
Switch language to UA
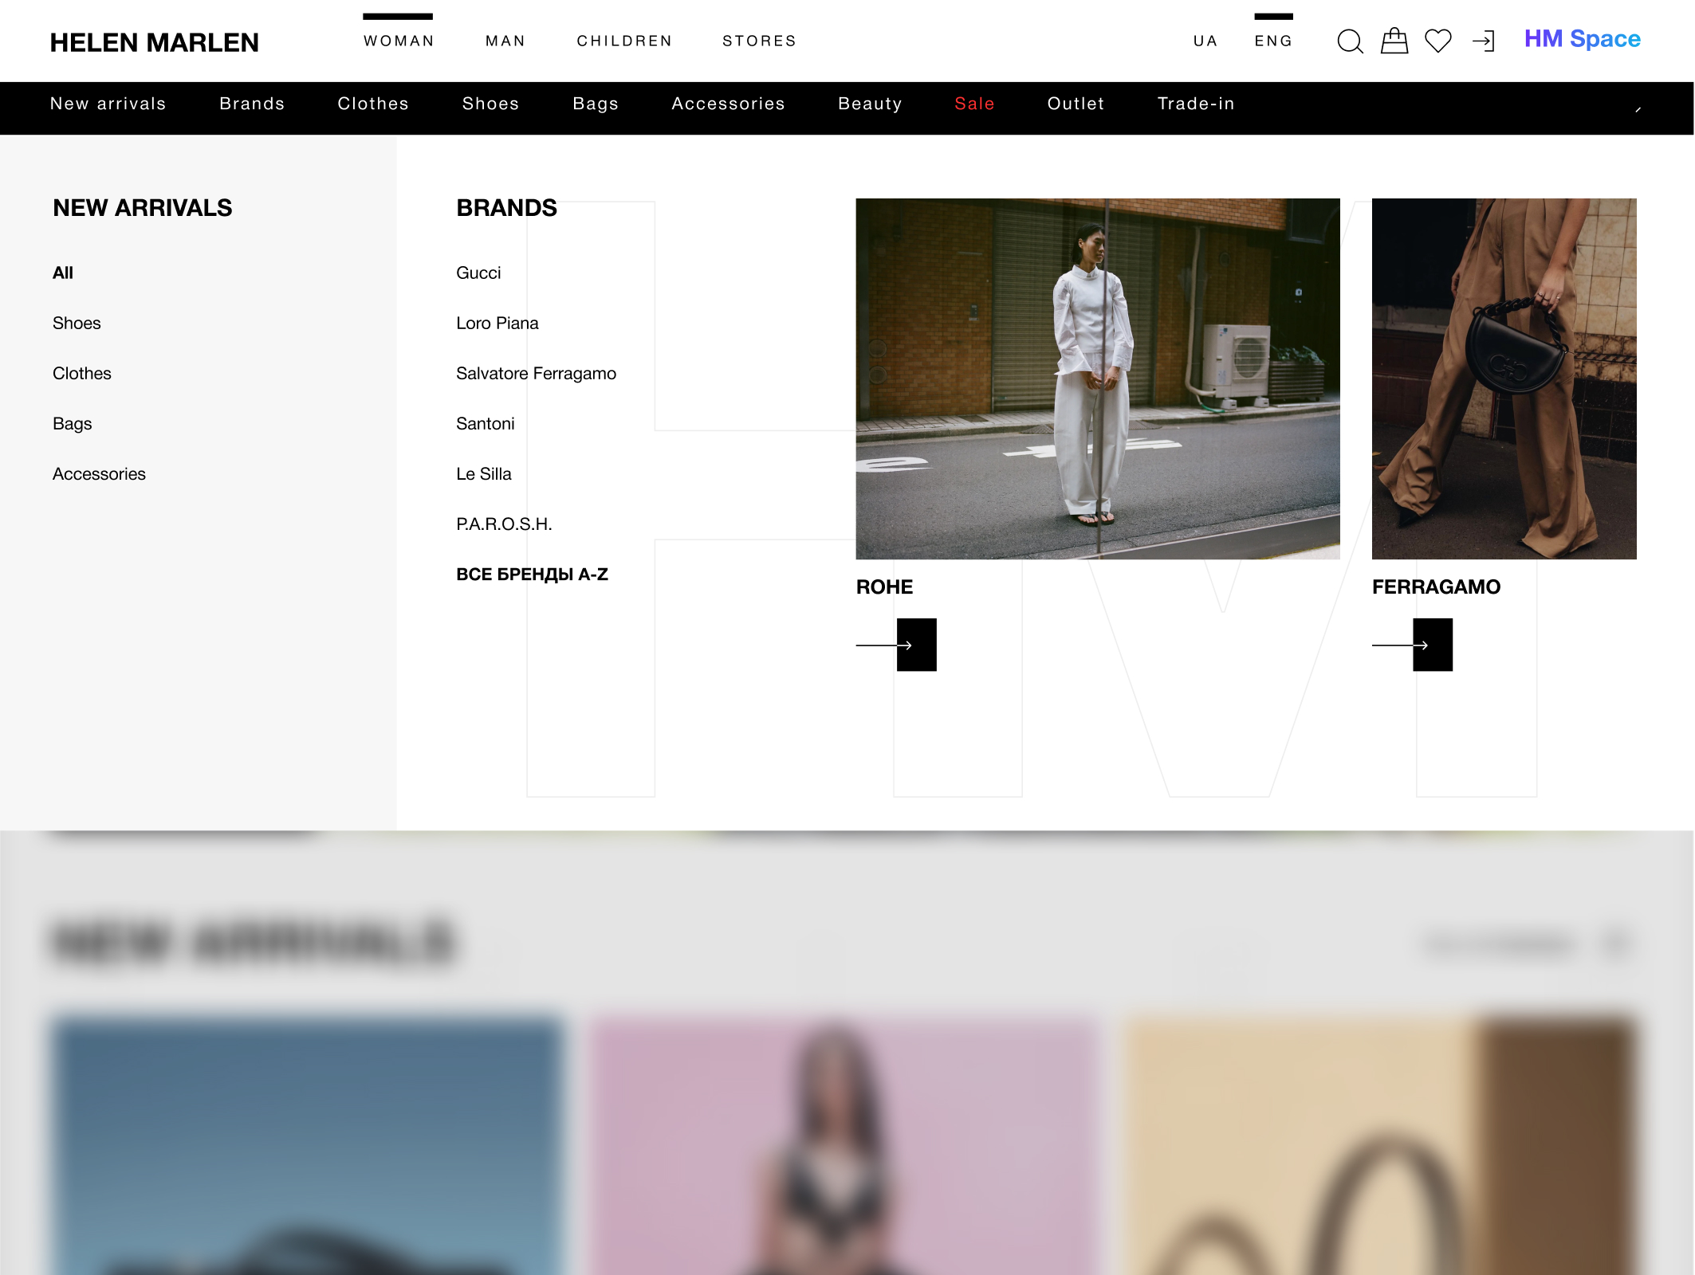tap(1205, 41)
